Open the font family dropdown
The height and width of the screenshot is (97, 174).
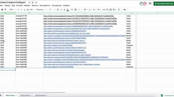tap(41, 10)
